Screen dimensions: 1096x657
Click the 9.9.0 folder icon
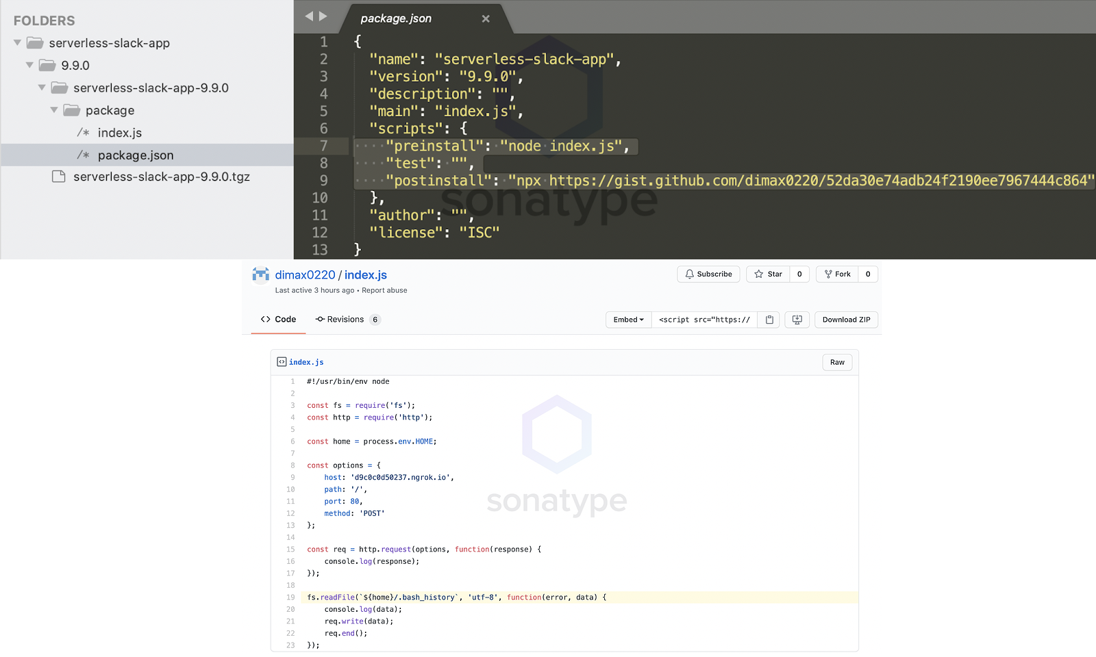click(47, 66)
